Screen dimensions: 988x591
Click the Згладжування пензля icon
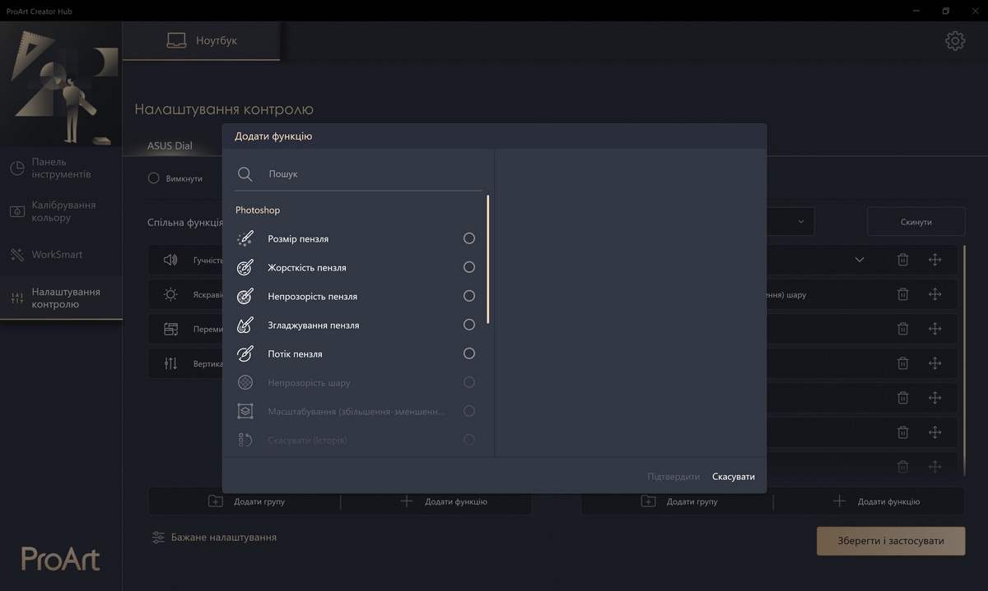click(245, 325)
